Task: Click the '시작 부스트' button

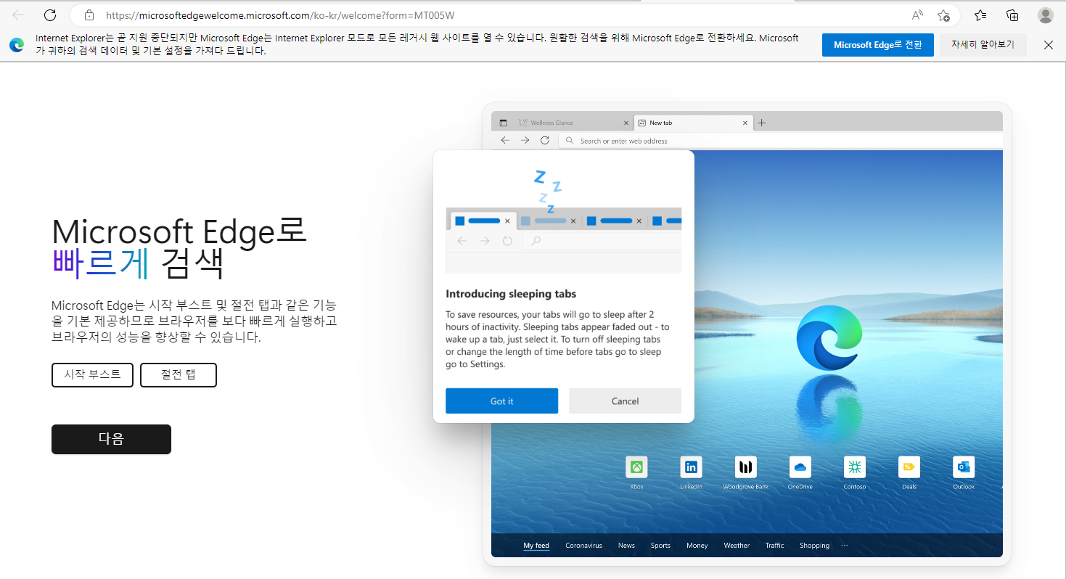Action: pos(92,375)
